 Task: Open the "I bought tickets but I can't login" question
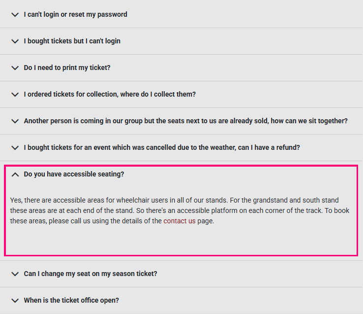coord(72,41)
